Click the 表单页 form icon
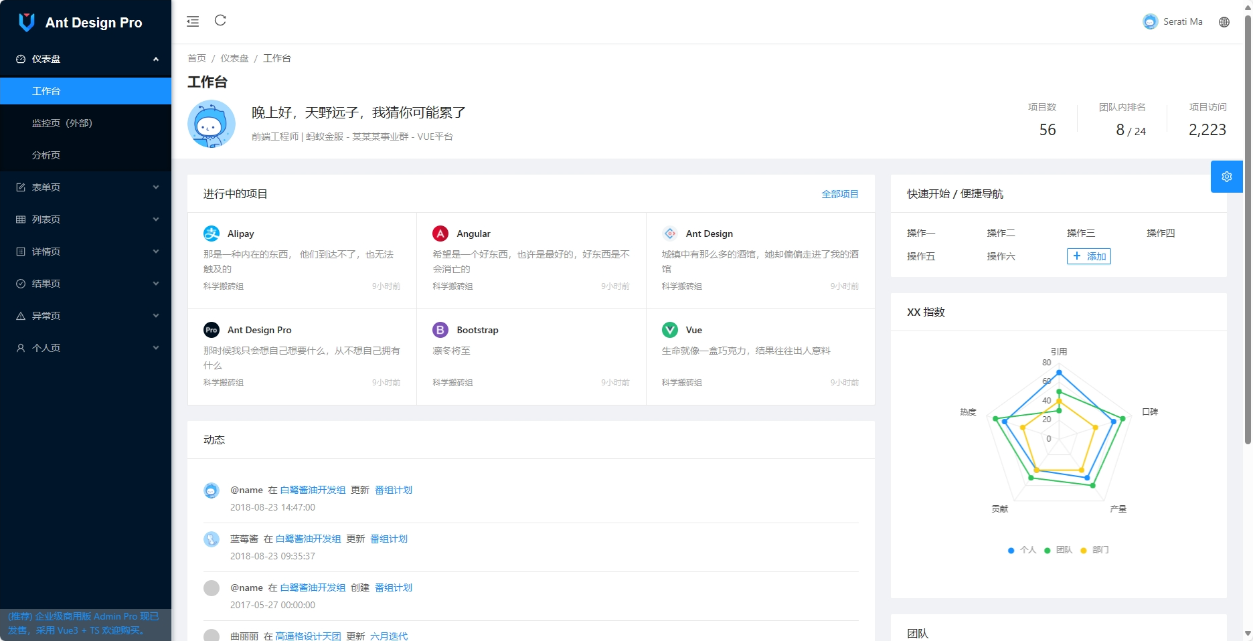This screenshot has width=1253, height=641. tap(21, 187)
